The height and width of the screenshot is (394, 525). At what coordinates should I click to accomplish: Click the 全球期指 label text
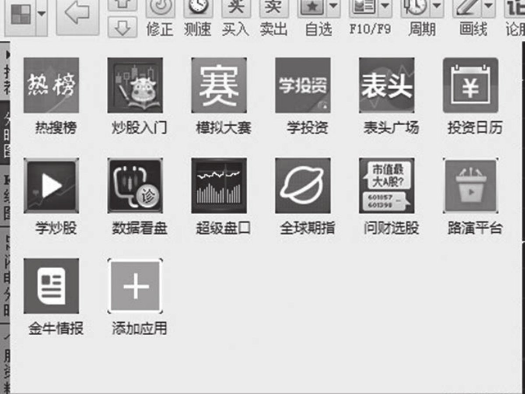[x=307, y=228]
